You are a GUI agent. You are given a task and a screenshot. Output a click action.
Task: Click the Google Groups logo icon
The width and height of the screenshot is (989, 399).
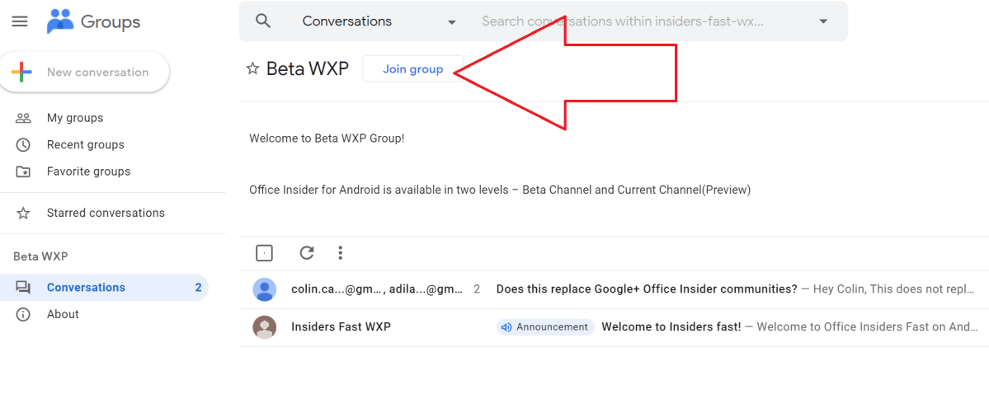click(61, 21)
